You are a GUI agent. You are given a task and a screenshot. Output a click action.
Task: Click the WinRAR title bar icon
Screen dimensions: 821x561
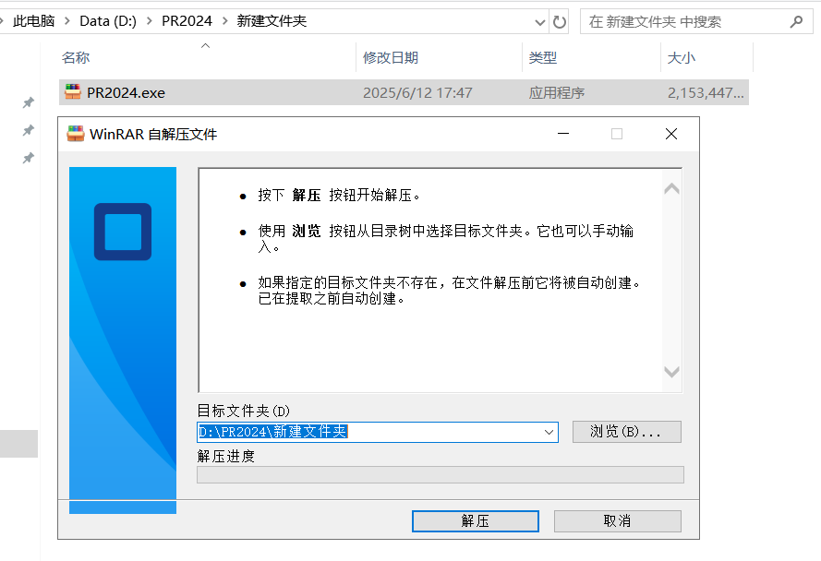pos(76,134)
